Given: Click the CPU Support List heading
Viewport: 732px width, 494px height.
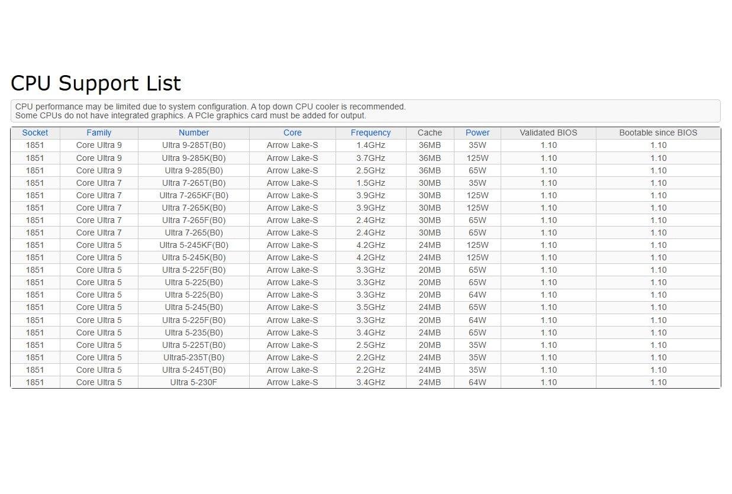Looking at the screenshot, I should point(96,83).
